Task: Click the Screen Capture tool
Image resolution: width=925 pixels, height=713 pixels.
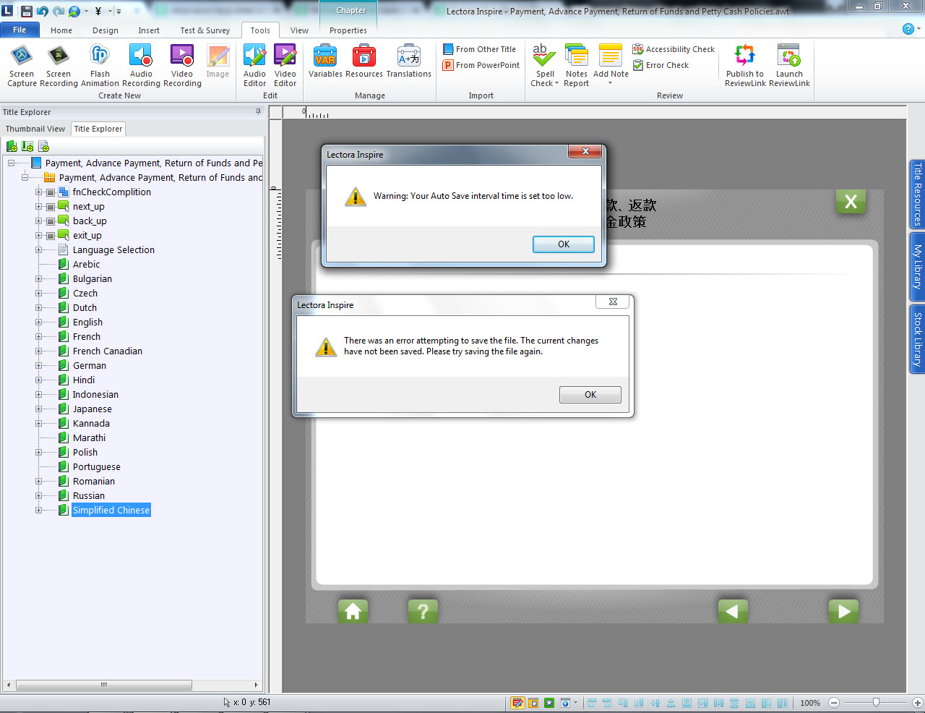Action: [22, 66]
